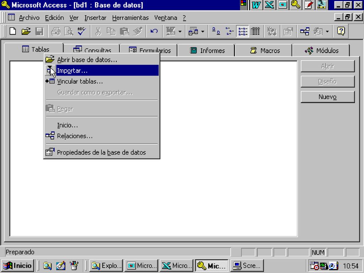Click the Office Links toolbar icon
This screenshot has width=364, height=273.
click(170, 31)
